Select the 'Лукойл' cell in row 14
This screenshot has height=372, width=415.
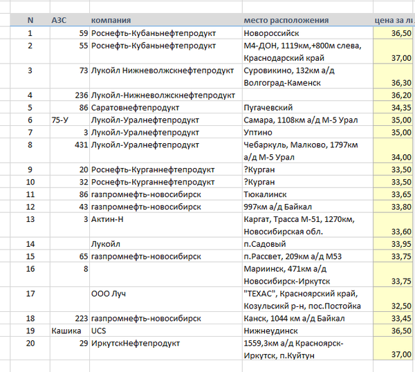[166, 243]
